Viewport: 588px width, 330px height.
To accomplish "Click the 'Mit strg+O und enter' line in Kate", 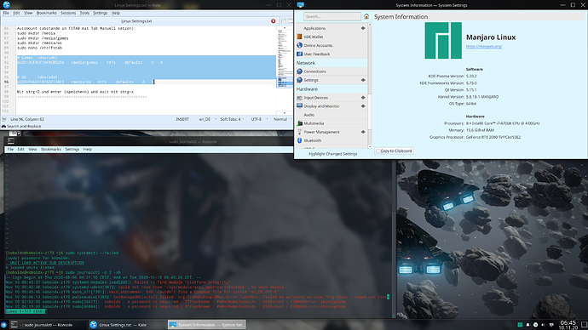I will click(x=75, y=91).
